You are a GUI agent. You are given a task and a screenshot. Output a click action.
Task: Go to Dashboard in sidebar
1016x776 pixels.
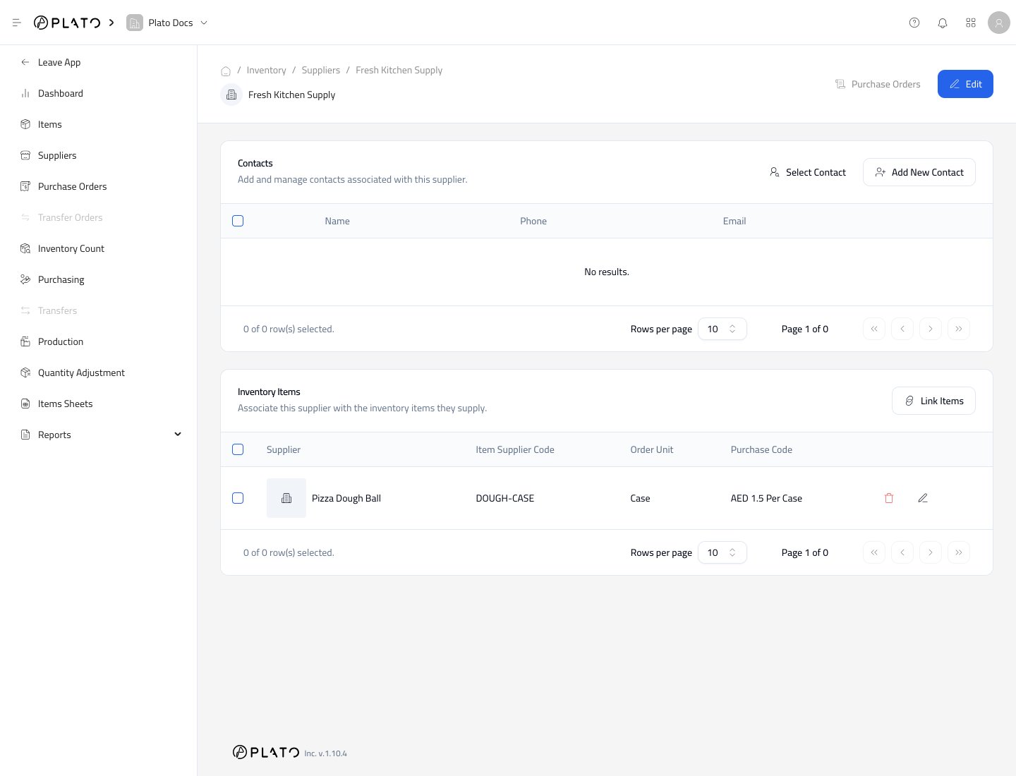[x=99, y=93]
